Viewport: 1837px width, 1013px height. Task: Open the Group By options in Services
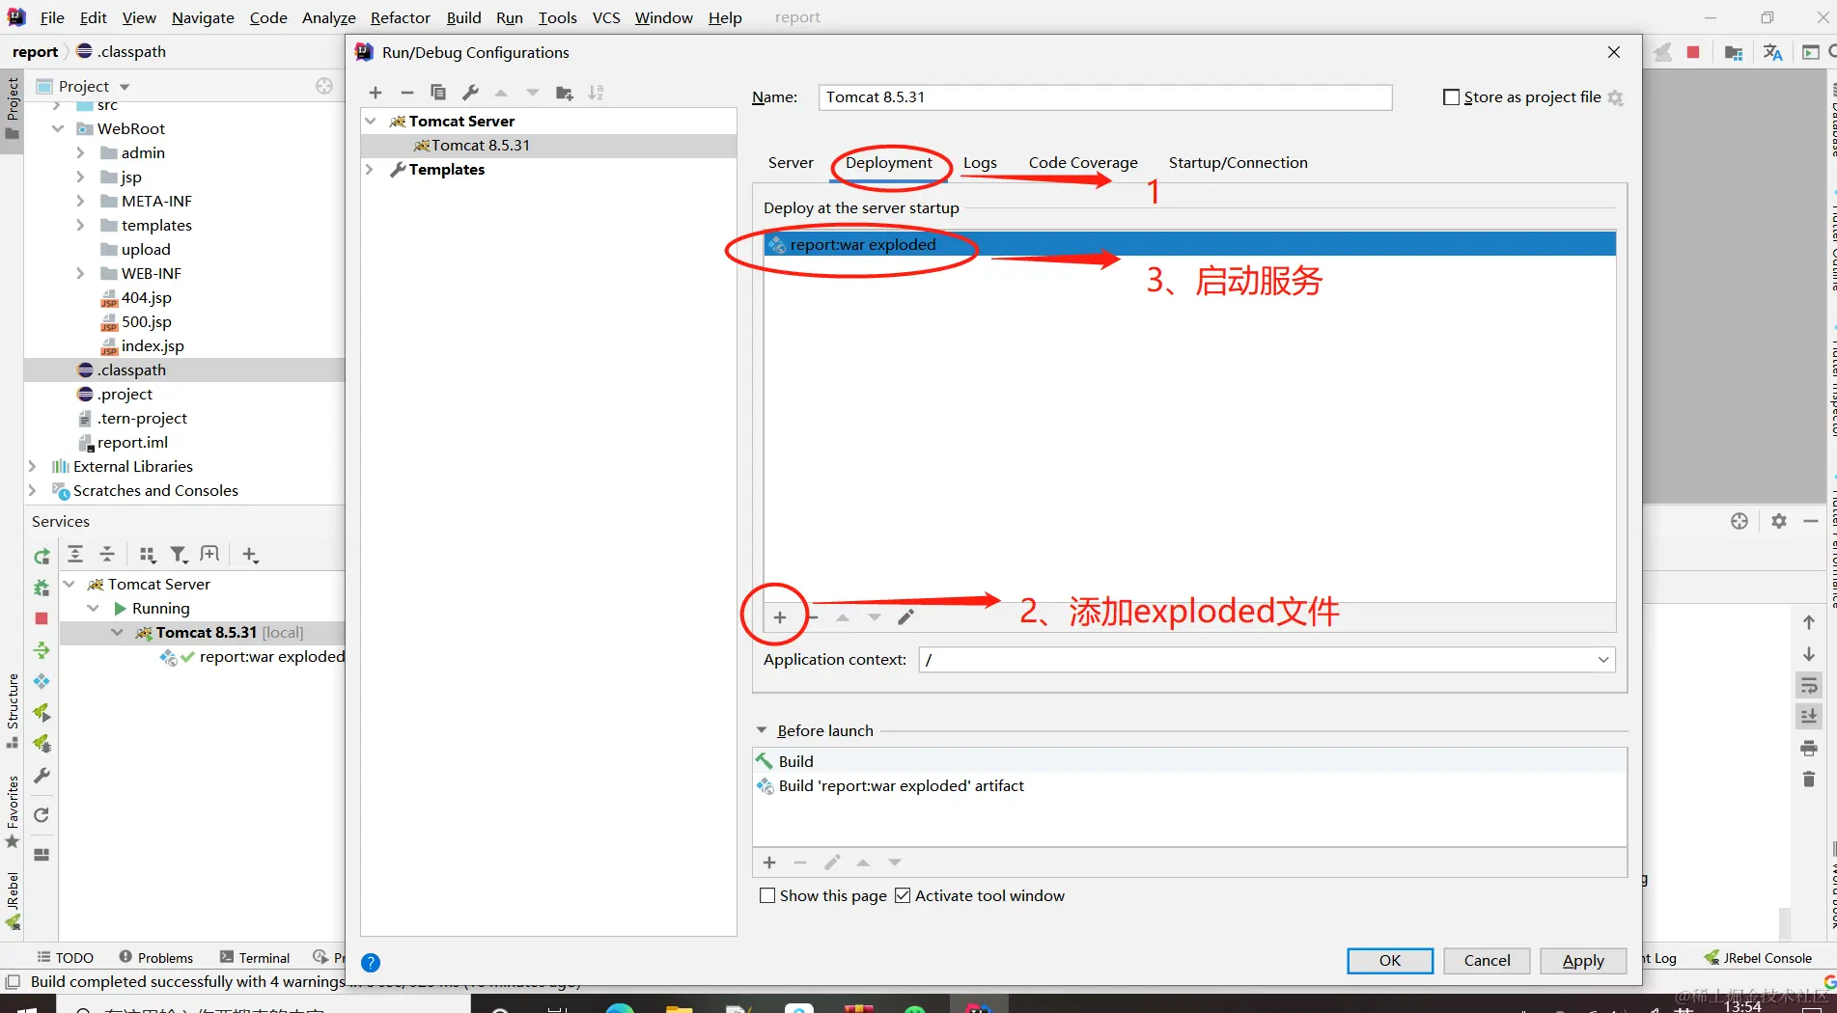click(x=147, y=554)
